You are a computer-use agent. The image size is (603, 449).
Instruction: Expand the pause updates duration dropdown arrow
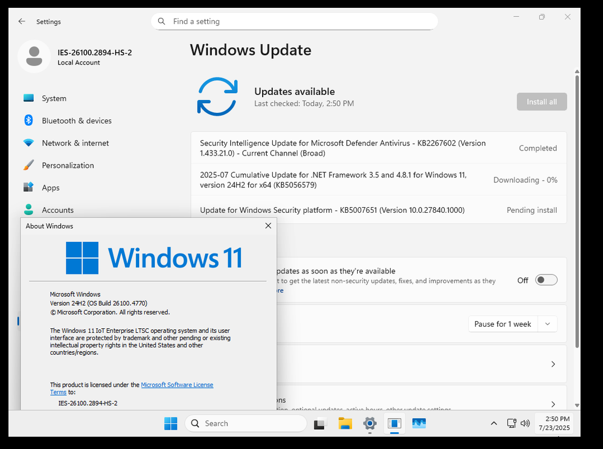tap(547, 324)
